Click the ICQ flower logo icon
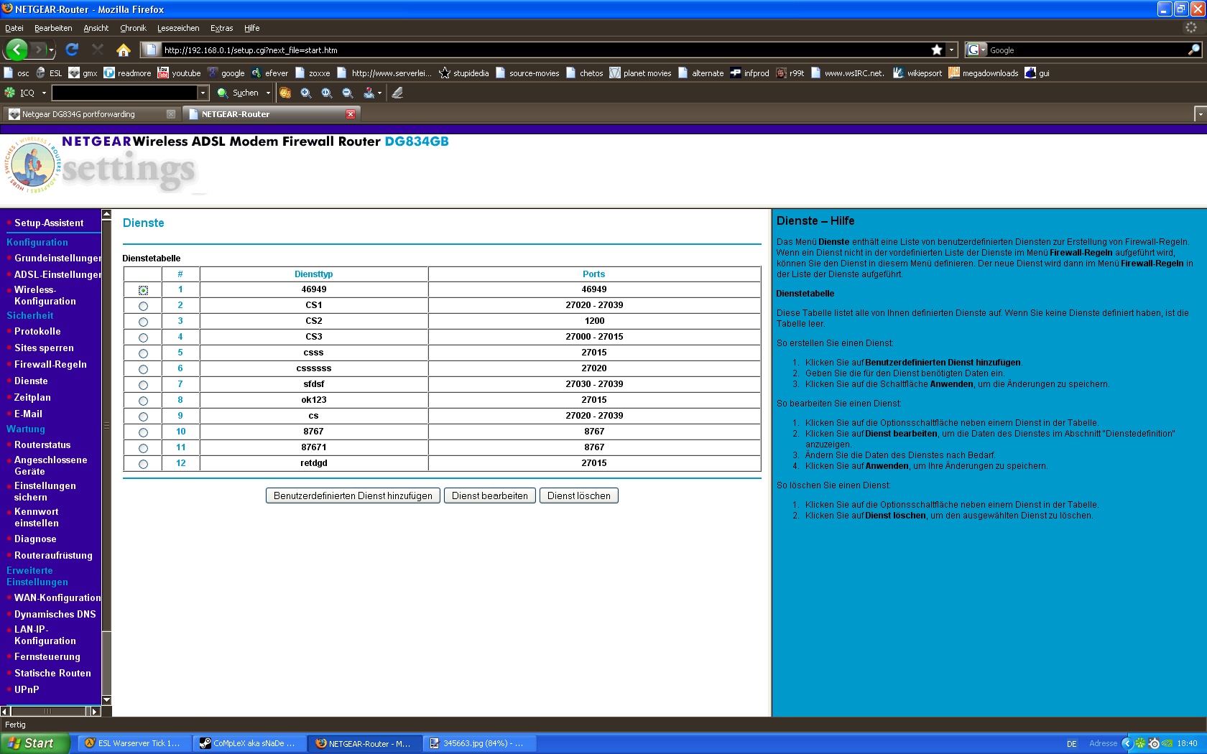The width and height of the screenshot is (1207, 754). [10, 93]
